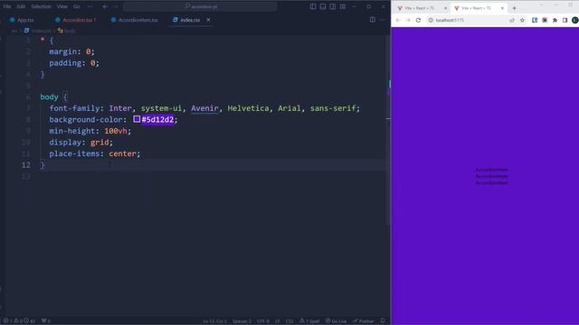
Task: Start Go Live server
Action: 336,321
